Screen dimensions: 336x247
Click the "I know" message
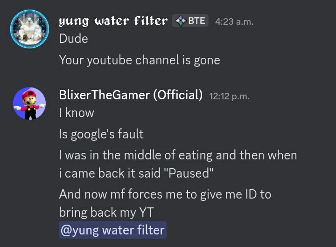[x=77, y=113]
